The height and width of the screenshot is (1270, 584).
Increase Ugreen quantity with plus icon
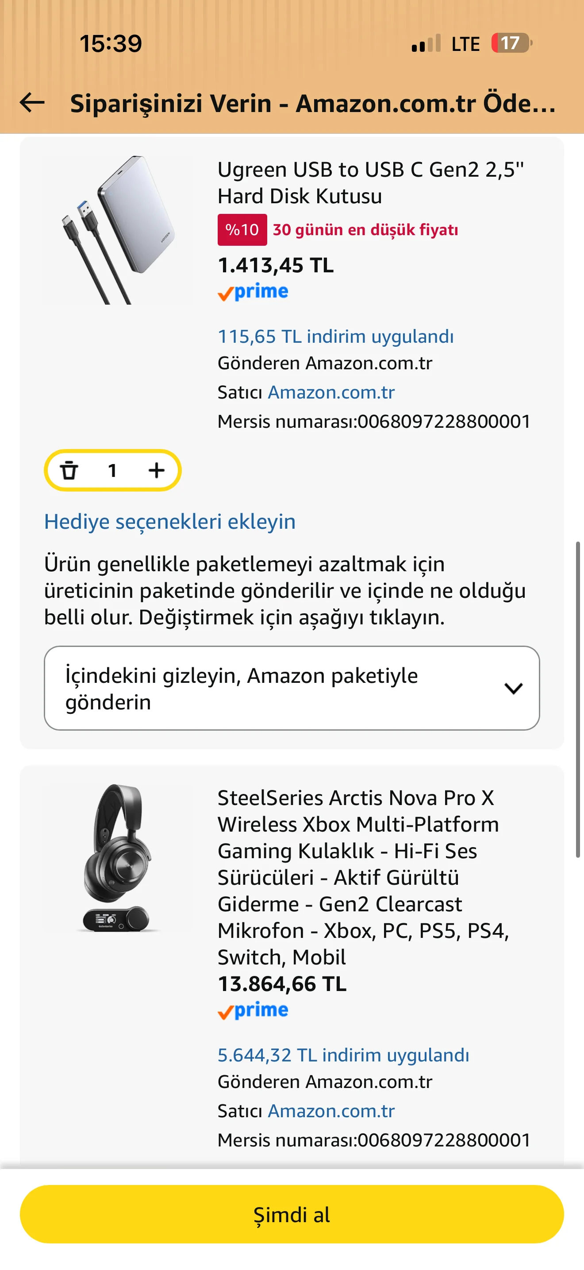tap(156, 470)
